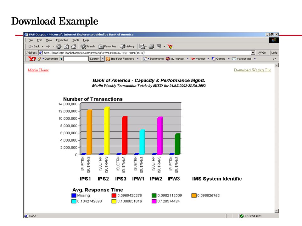Click the page icon in the address bar
302x226 pixels.
click(x=41, y=53)
